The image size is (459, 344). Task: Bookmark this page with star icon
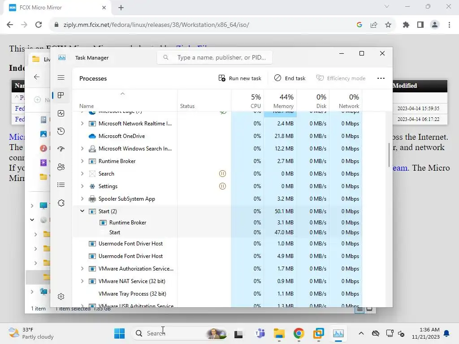388,25
